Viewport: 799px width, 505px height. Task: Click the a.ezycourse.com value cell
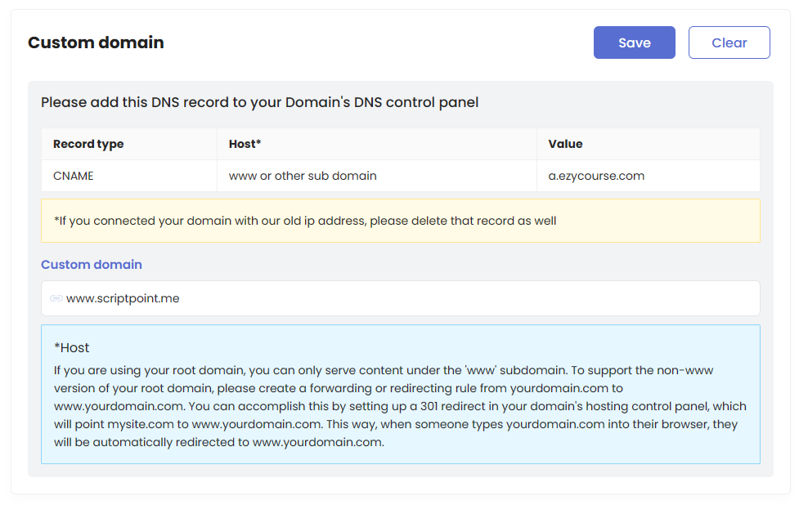(649, 177)
